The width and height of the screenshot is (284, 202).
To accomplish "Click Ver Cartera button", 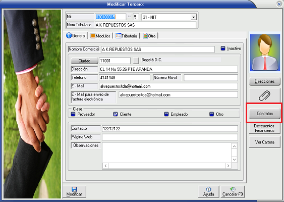I will point(265,142).
